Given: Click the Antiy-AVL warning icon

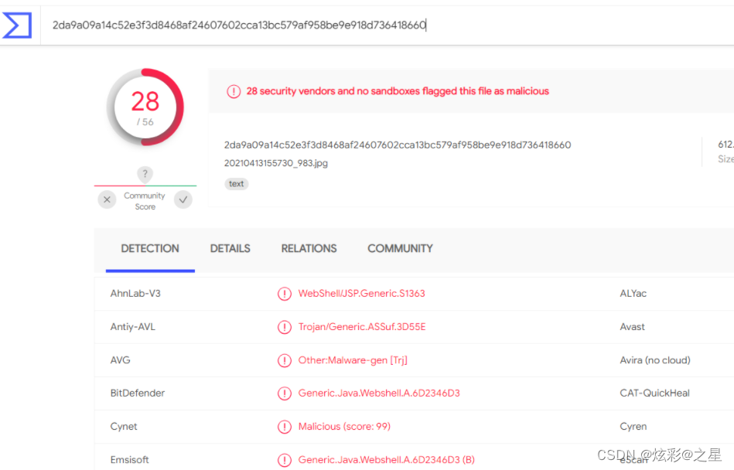Looking at the screenshot, I should (x=285, y=327).
